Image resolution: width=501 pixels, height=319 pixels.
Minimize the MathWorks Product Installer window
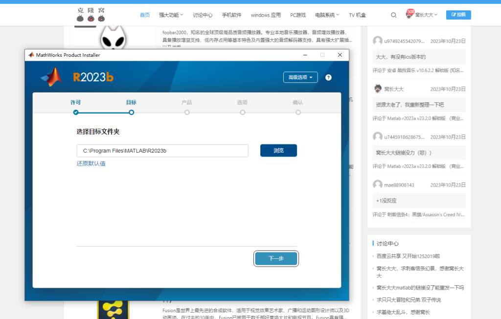tap(305, 55)
